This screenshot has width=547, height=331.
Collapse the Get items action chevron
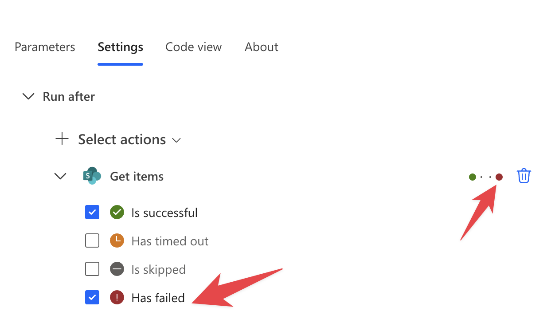60,176
